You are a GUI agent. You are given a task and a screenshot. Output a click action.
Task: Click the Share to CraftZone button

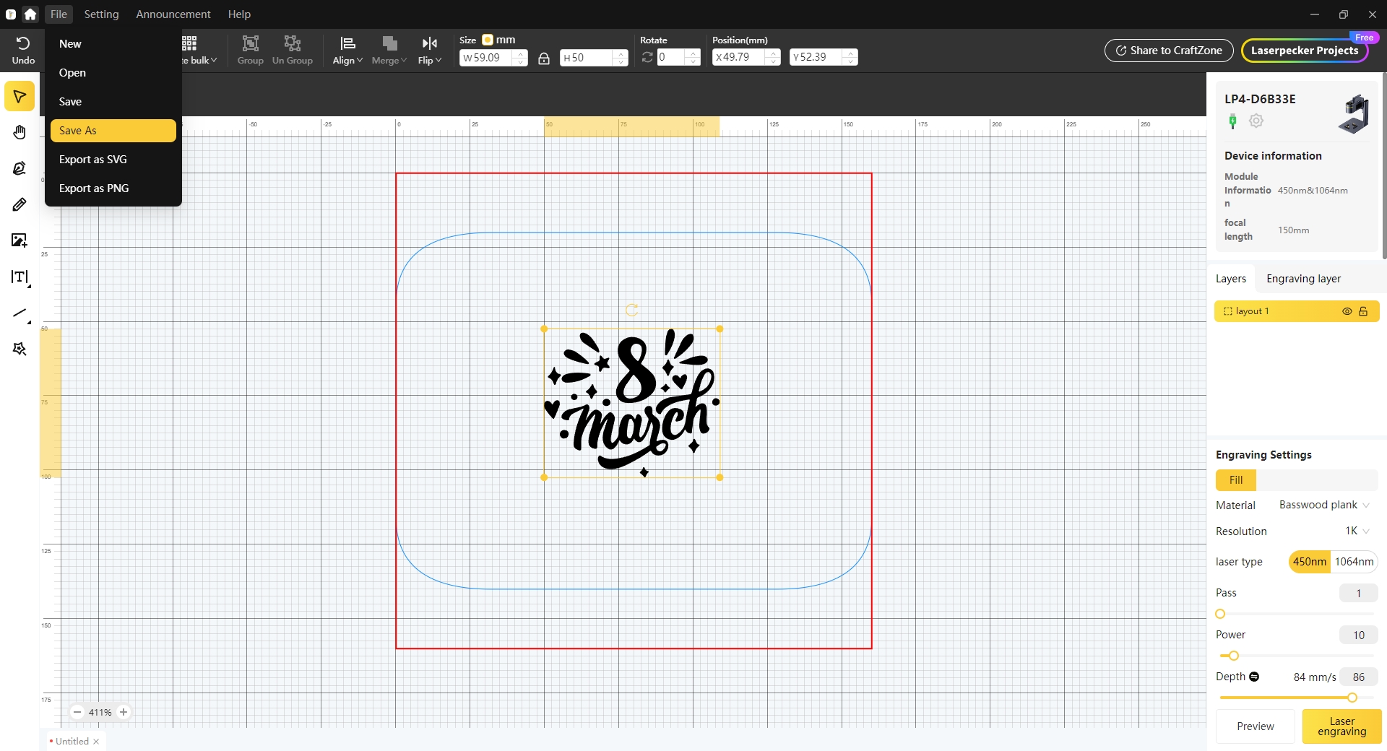pos(1168,50)
